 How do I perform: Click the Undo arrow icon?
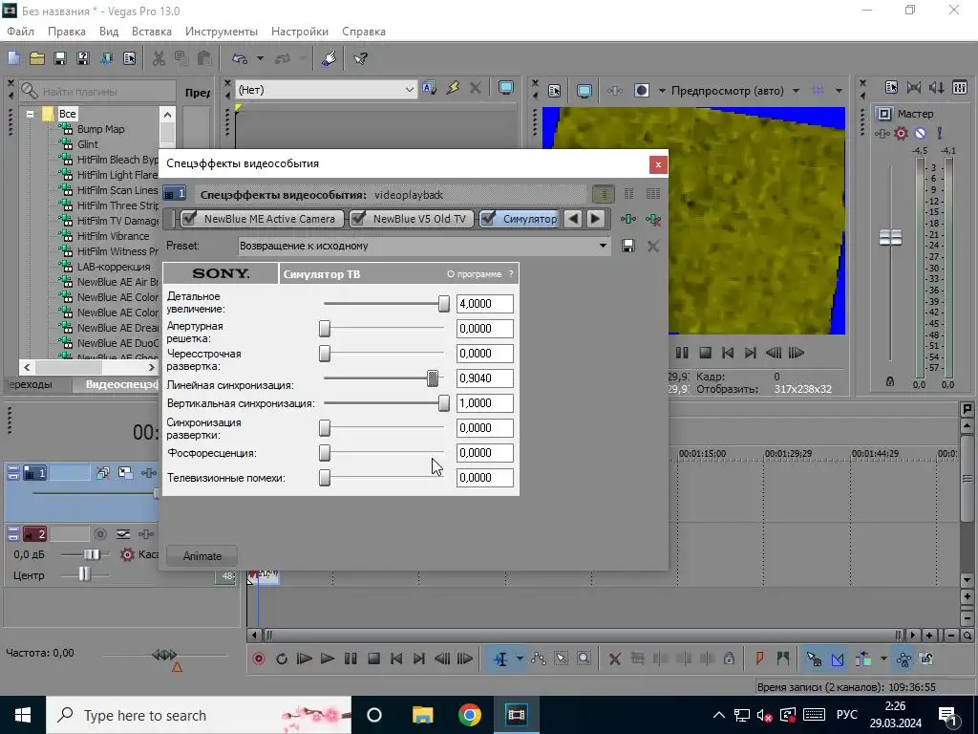pyautogui.click(x=240, y=58)
